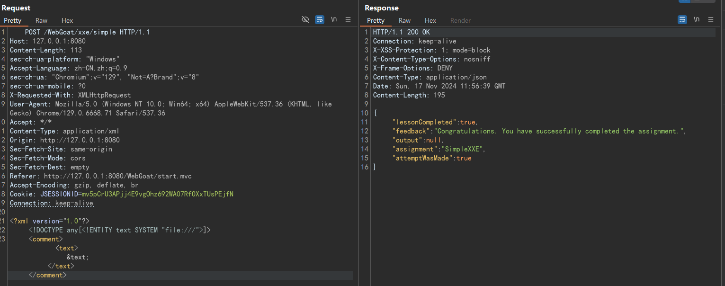Click the sec-ch-ua-mobile: ?0 header

click(47, 86)
